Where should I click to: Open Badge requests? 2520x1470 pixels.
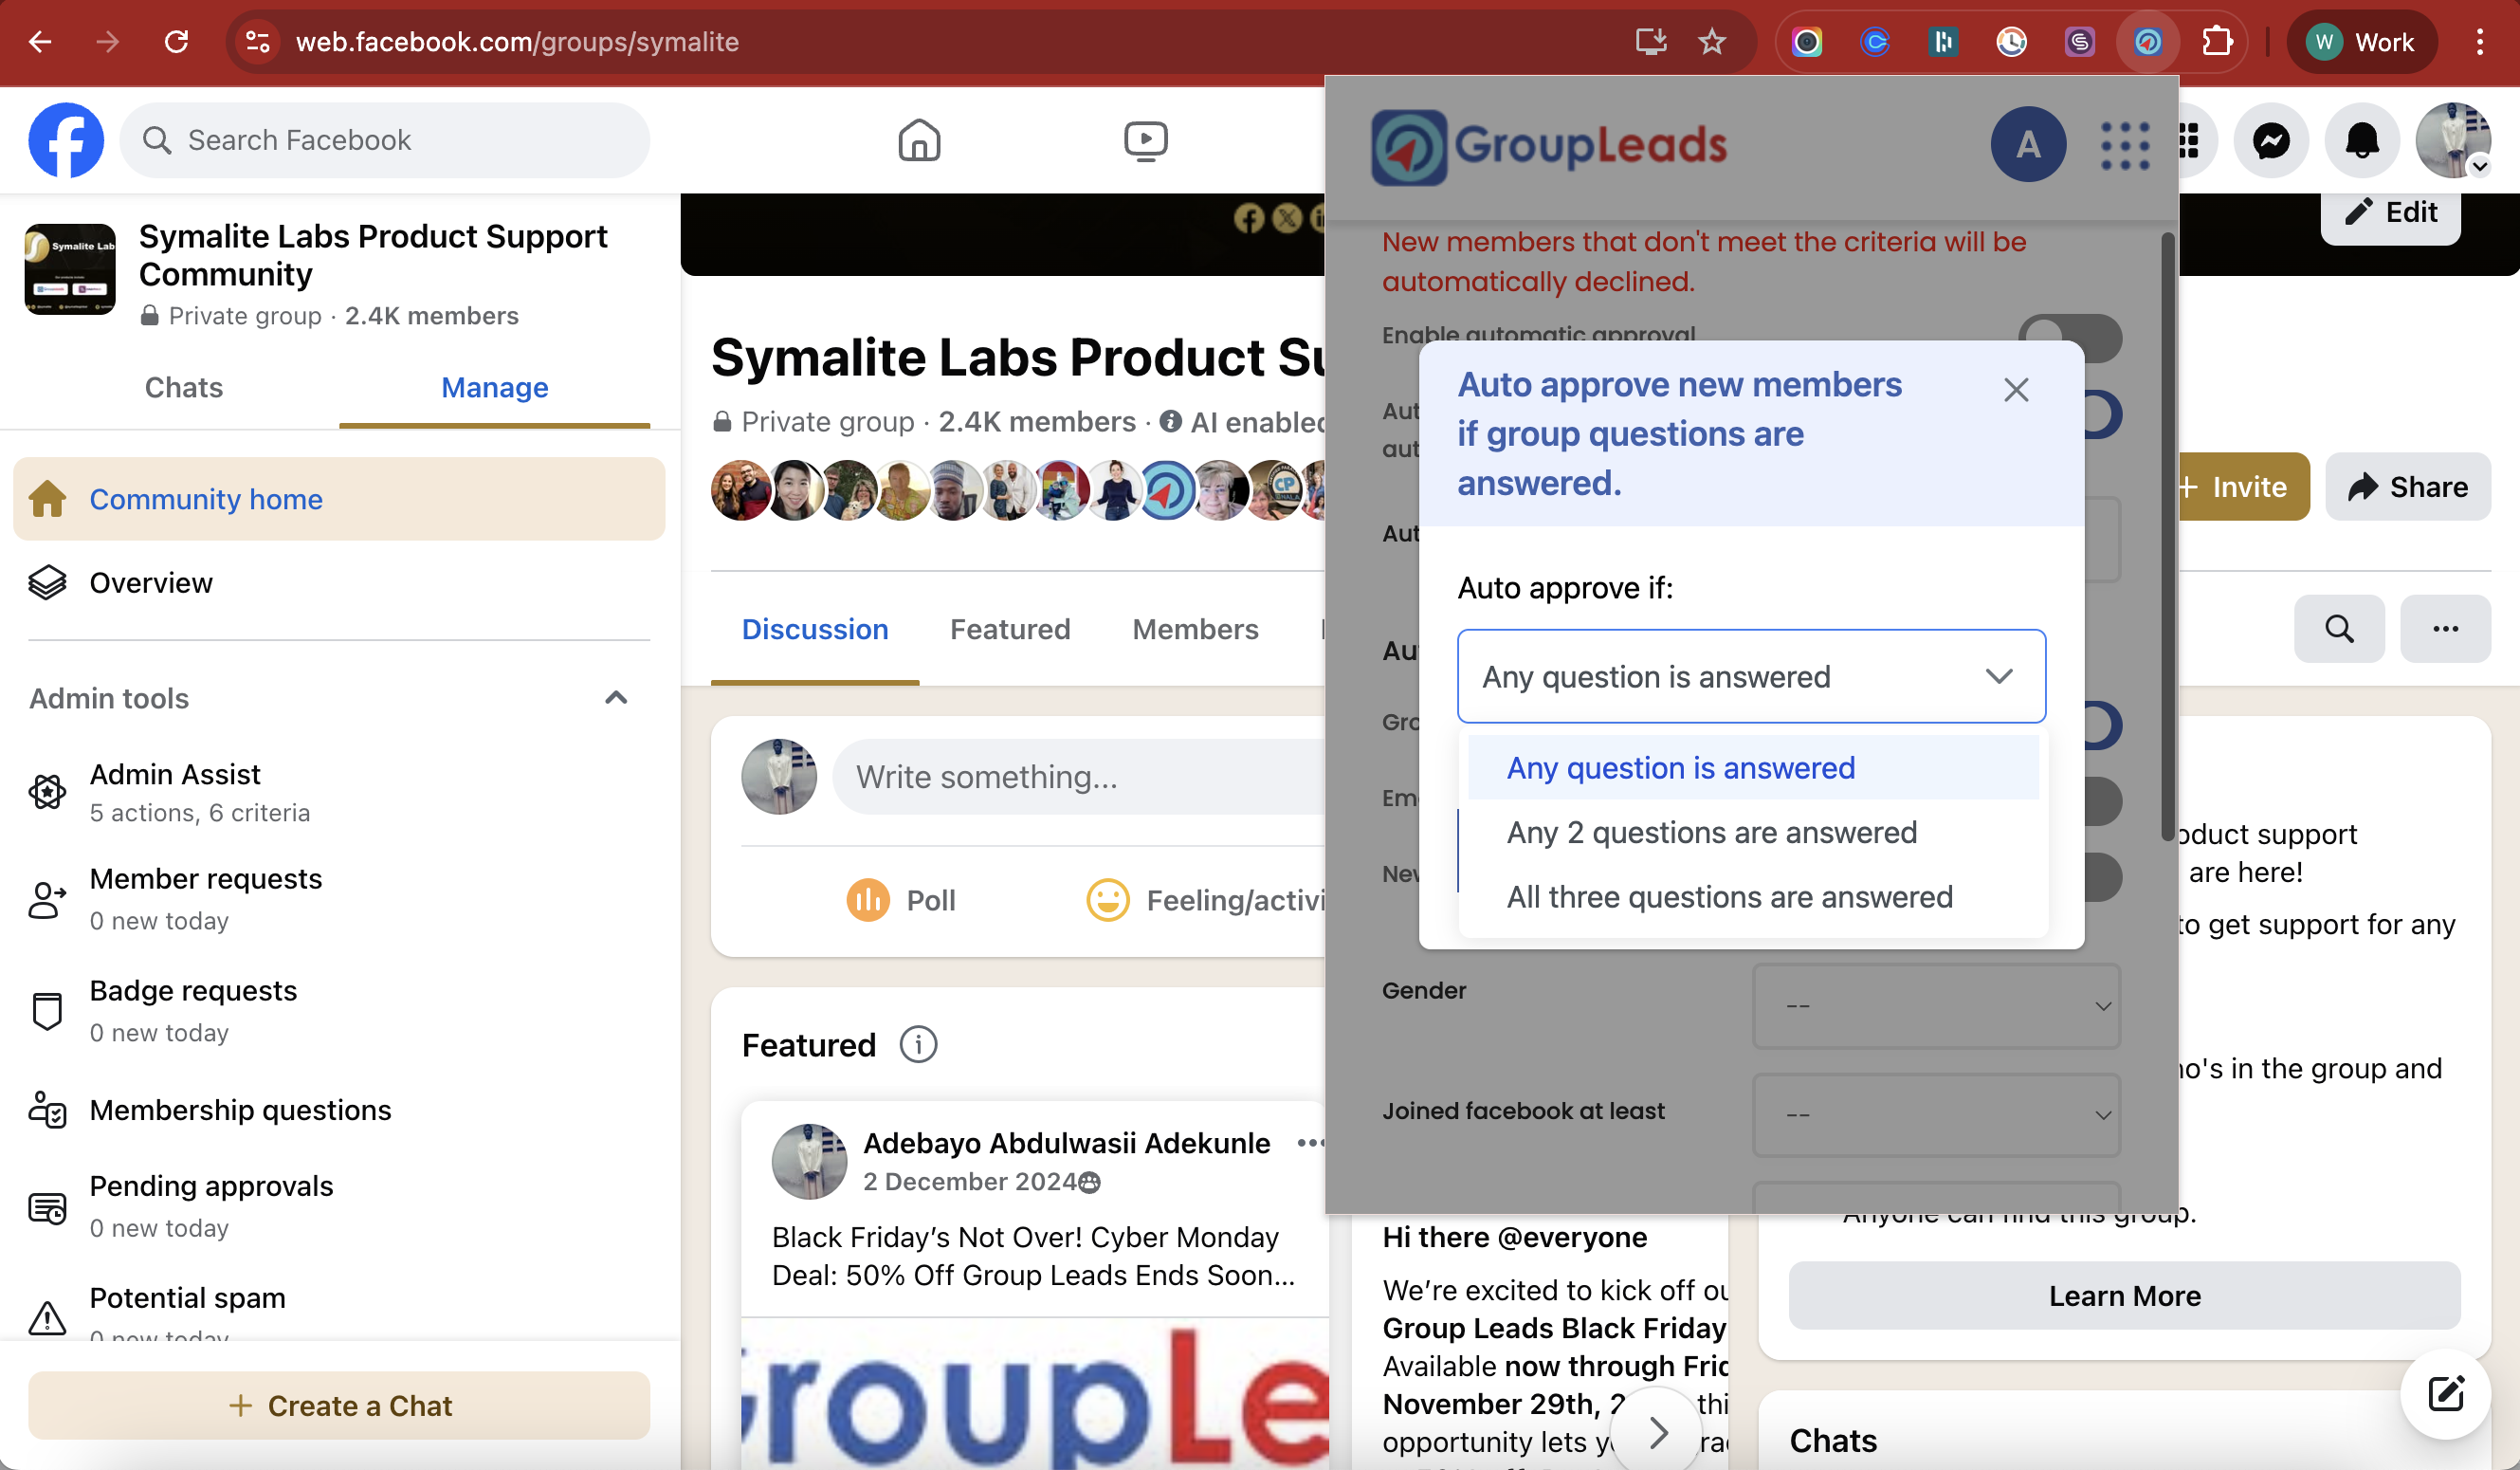pos(338,1011)
